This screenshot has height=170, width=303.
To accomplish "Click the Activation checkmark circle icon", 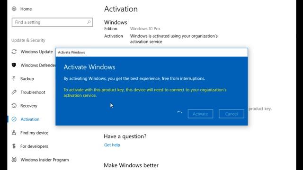I will 14,119.
